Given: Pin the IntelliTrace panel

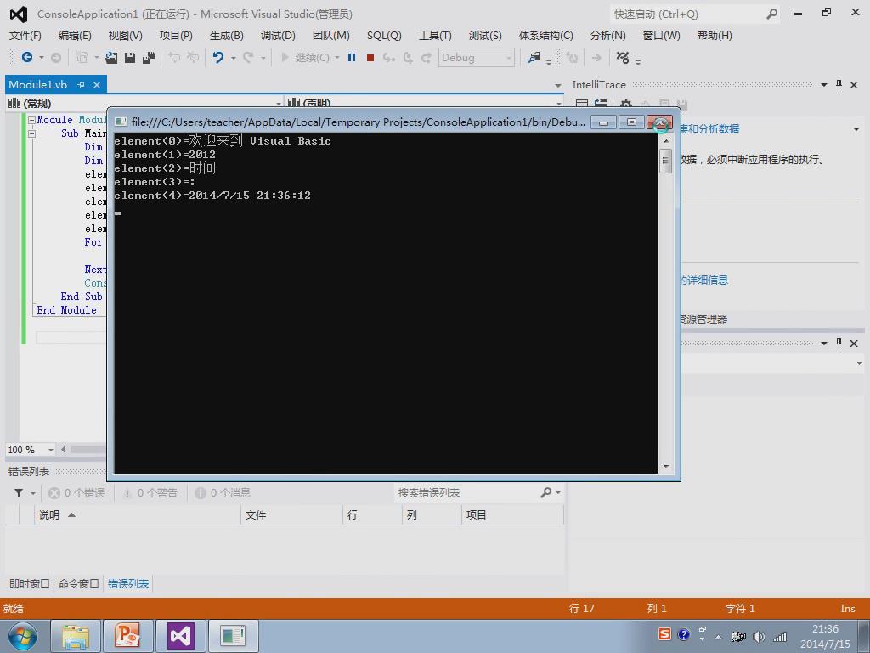Looking at the screenshot, I should tap(839, 84).
